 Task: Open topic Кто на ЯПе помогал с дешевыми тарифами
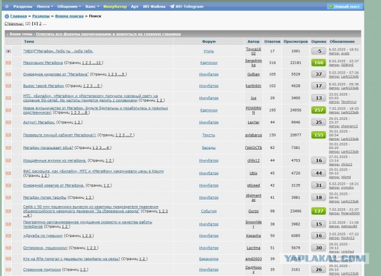pyautogui.click(x=71, y=259)
